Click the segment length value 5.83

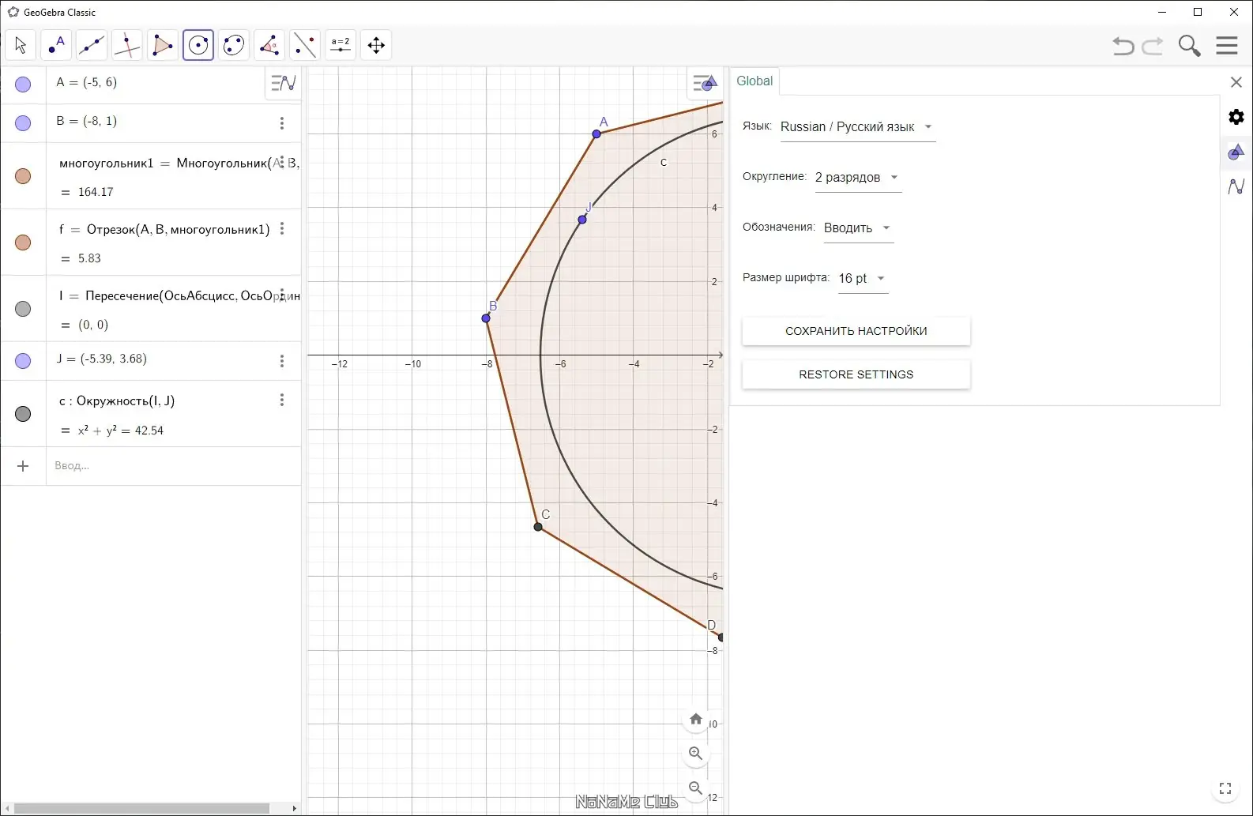coord(89,258)
